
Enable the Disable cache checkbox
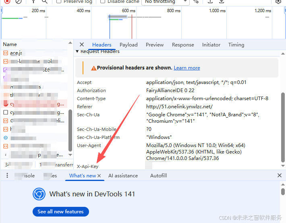tap(103, 1)
